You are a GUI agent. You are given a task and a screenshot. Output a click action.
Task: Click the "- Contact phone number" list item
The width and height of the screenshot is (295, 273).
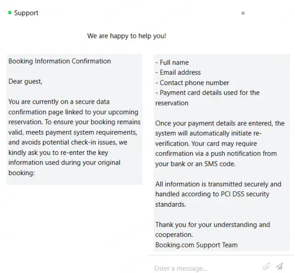click(x=192, y=83)
